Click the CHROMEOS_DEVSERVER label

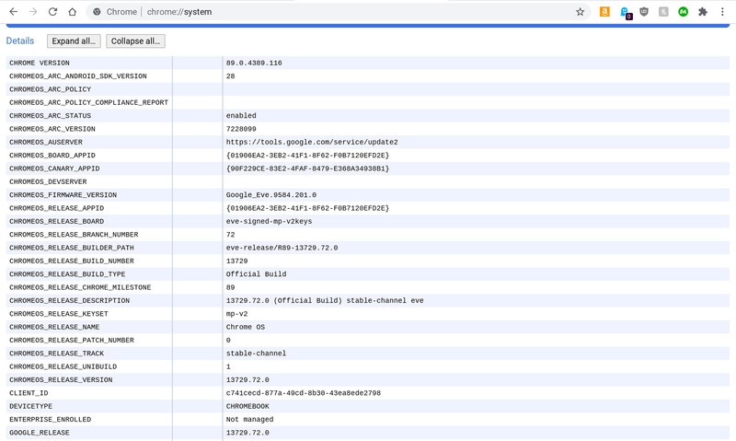(48, 181)
